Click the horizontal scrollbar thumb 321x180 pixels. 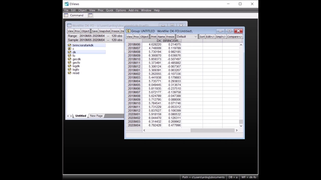coord(212,130)
